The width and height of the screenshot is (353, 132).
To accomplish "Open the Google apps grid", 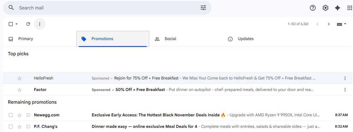I will click(350, 8).
